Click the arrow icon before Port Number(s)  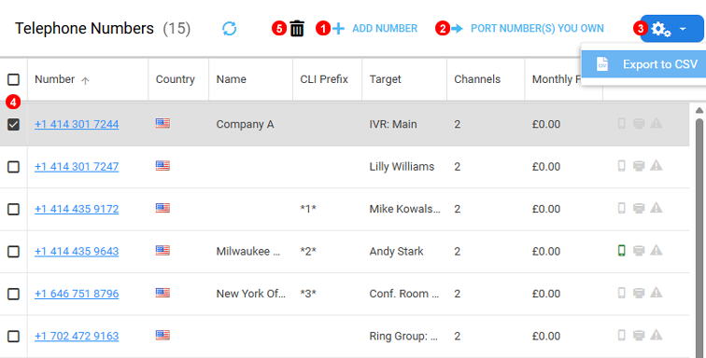pyautogui.click(x=457, y=29)
